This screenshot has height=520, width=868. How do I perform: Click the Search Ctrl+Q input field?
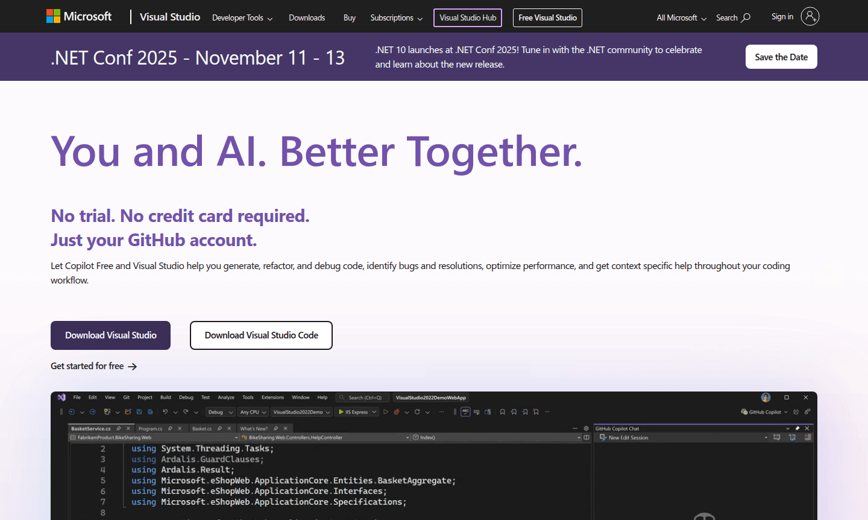click(x=362, y=397)
